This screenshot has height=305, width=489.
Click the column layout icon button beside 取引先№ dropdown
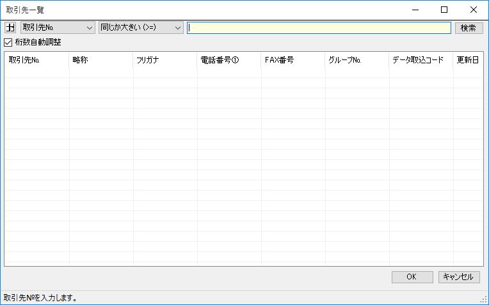tap(10, 27)
